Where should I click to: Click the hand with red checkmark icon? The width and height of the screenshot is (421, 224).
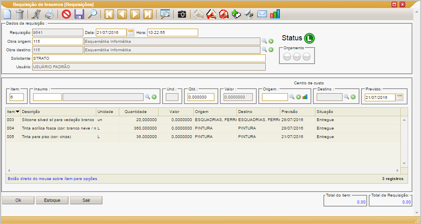[x=211, y=14]
